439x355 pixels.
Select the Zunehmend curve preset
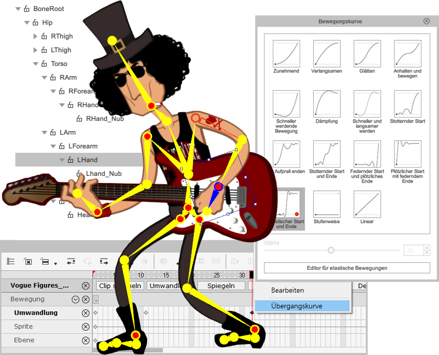coord(286,53)
